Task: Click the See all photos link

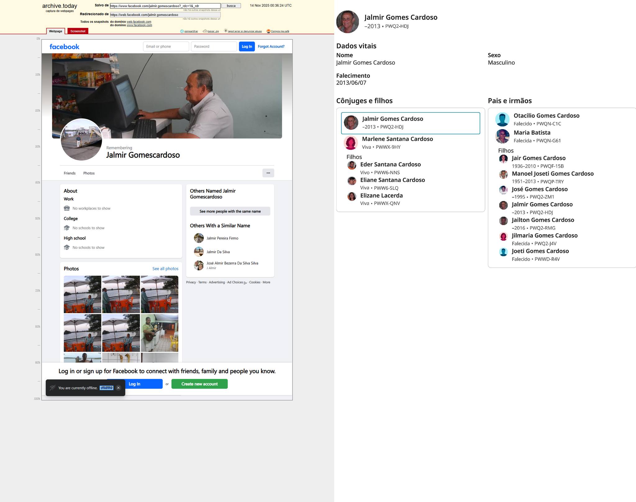Action: click(x=165, y=269)
